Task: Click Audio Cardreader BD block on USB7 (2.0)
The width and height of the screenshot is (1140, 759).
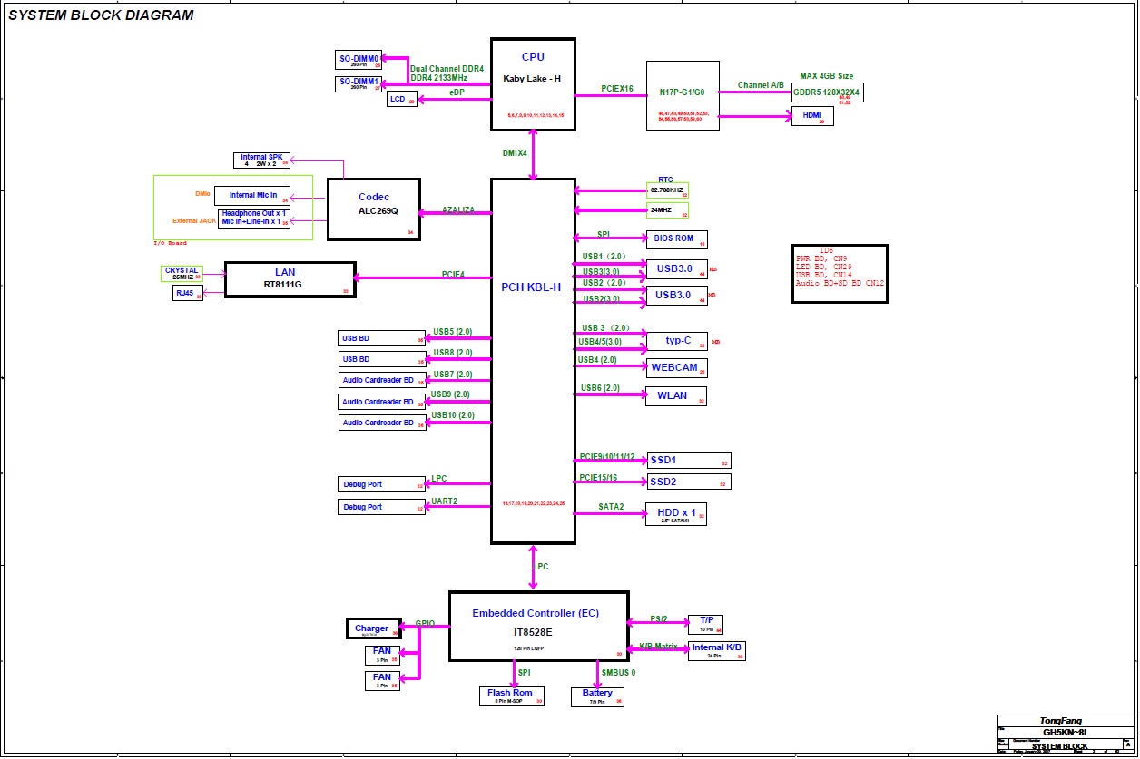Action: tap(382, 380)
